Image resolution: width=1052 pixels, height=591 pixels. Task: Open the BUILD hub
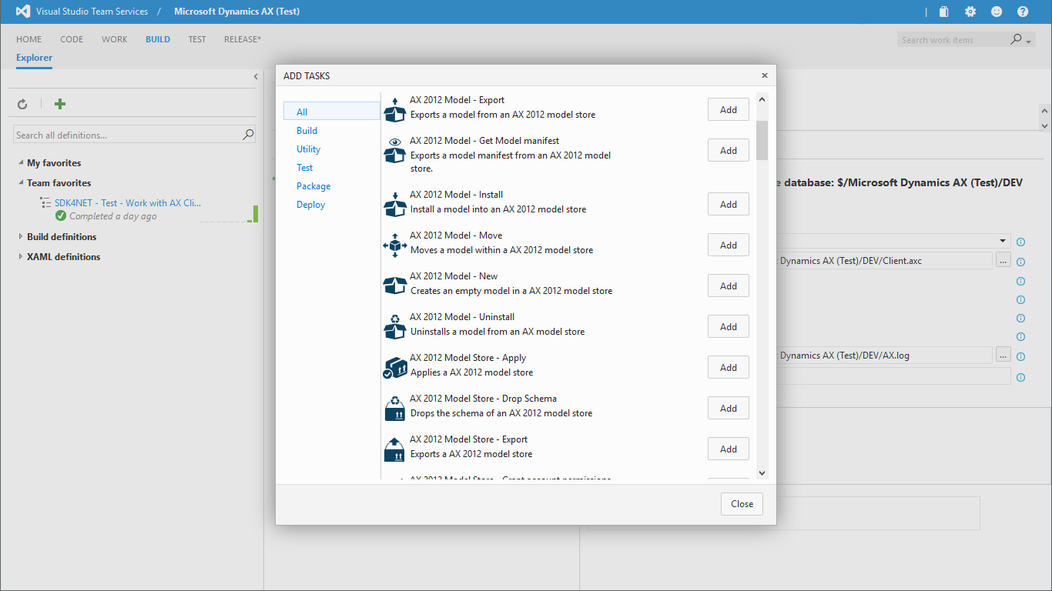coord(158,39)
